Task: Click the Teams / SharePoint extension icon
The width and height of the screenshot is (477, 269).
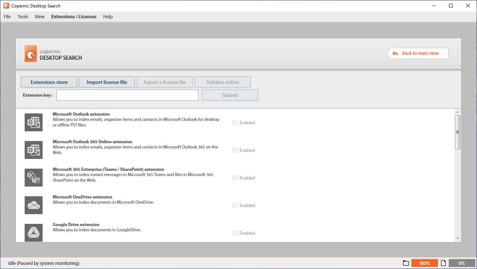Action: pos(34,178)
